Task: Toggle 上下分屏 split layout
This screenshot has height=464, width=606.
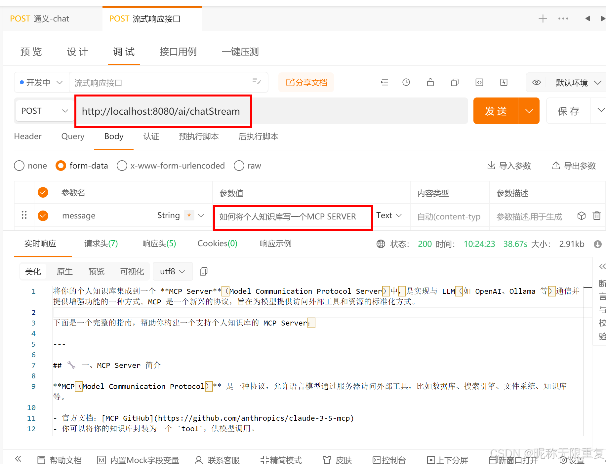Action: click(447, 460)
